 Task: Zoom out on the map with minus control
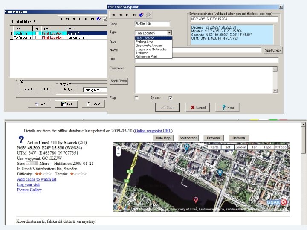click(x=118, y=154)
